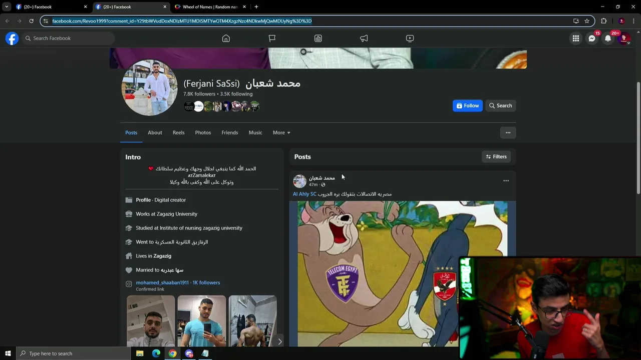Open the Facebook apps grid menu icon
The image size is (641, 360).
pyautogui.click(x=576, y=38)
